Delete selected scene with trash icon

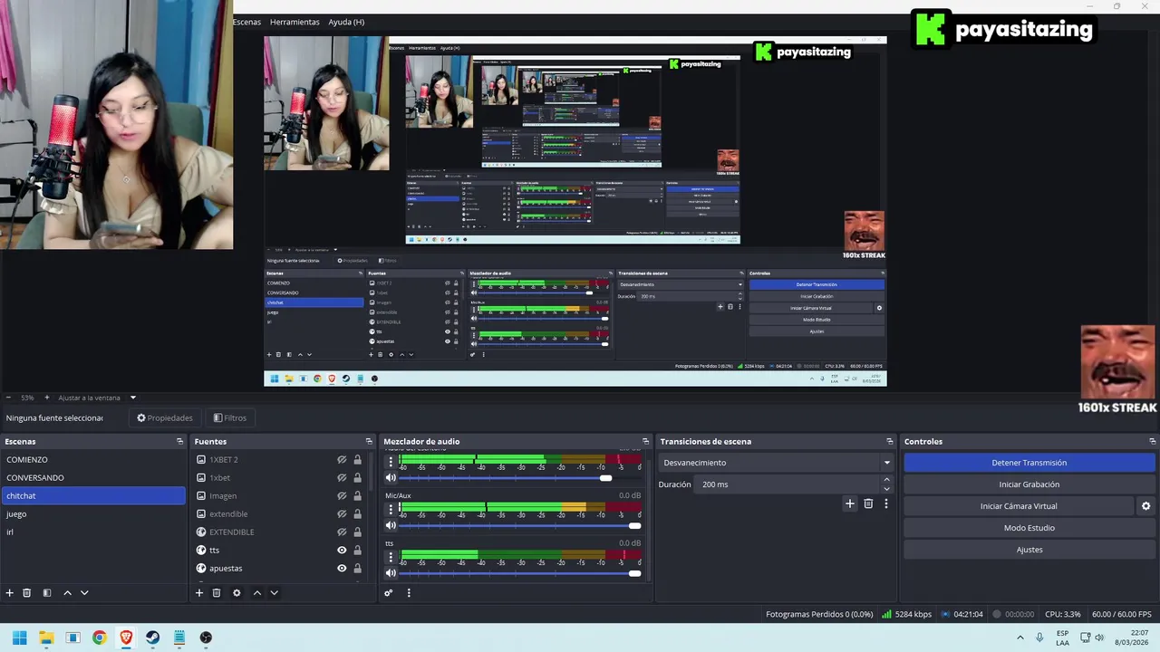coord(27,593)
